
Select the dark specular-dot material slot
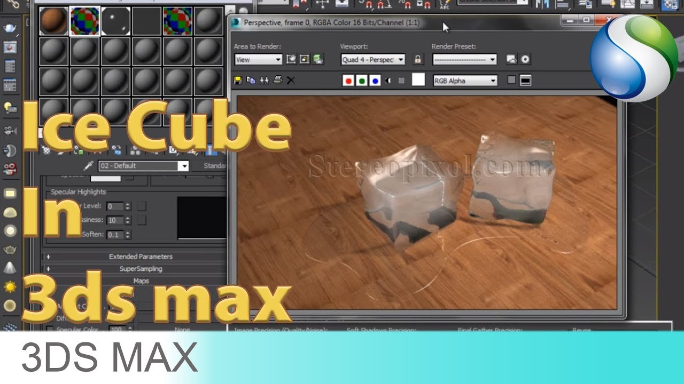(115, 21)
